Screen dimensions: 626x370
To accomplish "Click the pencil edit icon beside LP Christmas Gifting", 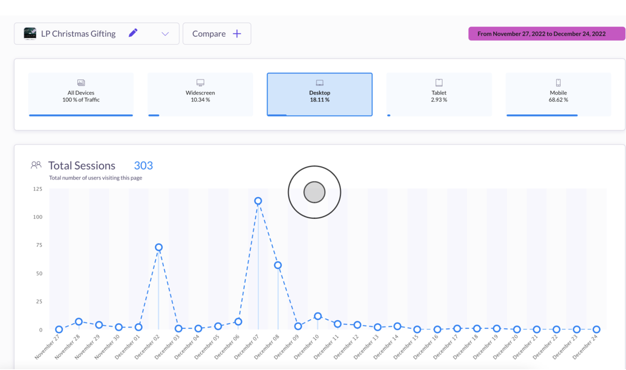I will [133, 33].
